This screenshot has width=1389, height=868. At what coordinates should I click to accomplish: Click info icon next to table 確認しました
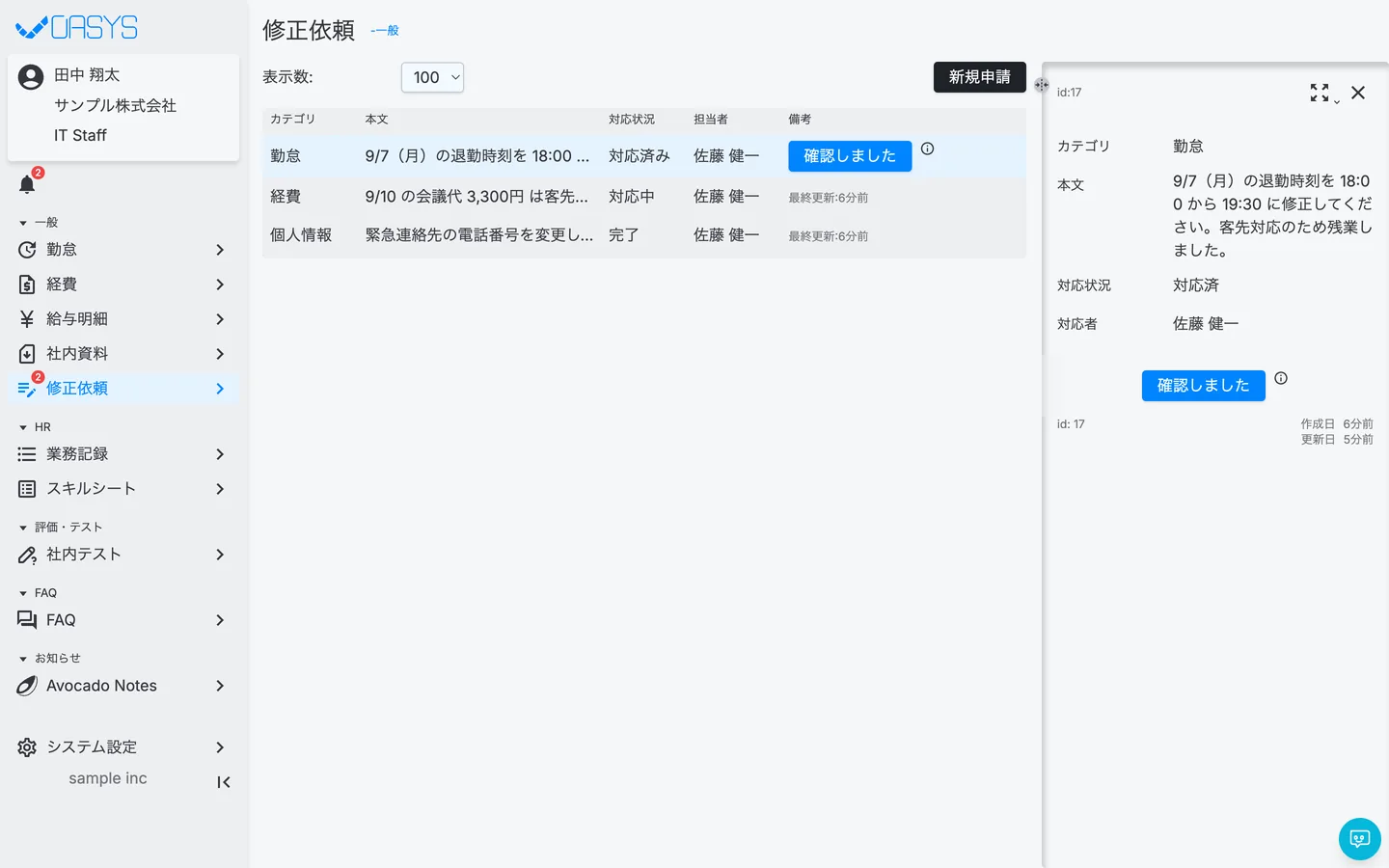coord(927,149)
